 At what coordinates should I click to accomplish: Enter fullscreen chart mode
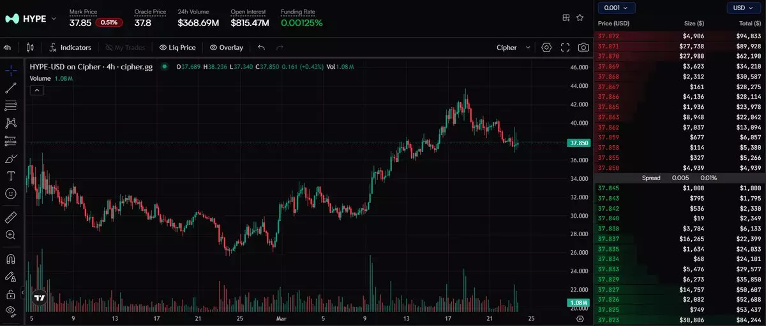coord(565,47)
